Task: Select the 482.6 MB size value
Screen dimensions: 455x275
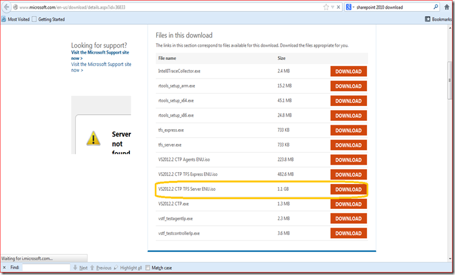Action: pyautogui.click(x=286, y=174)
